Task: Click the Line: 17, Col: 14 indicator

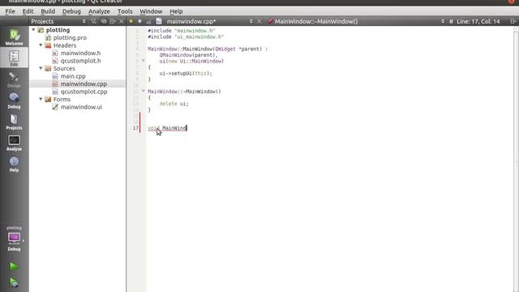Action: tap(478, 21)
